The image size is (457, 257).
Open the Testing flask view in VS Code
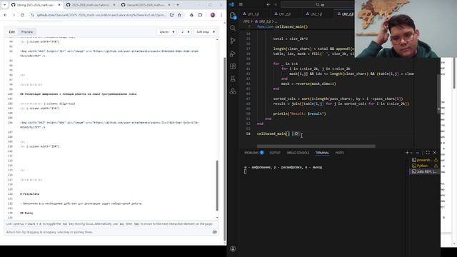[233, 79]
